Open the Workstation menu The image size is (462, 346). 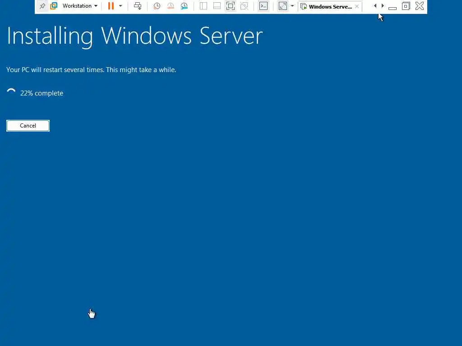[x=80, y=6]
